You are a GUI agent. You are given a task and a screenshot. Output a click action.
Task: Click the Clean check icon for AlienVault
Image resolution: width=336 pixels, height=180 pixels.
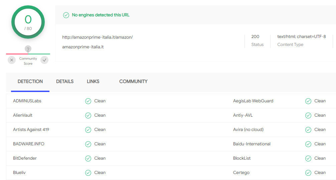pos(88,115)
